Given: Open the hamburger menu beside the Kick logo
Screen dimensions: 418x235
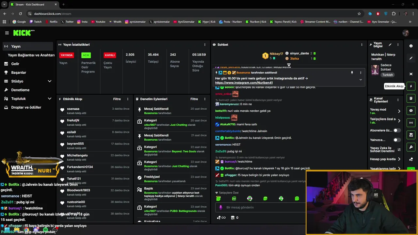Looking at the screenshot, I should click(7, 33).
